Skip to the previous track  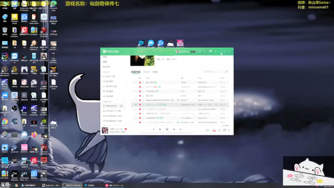(x=160, y=129)
